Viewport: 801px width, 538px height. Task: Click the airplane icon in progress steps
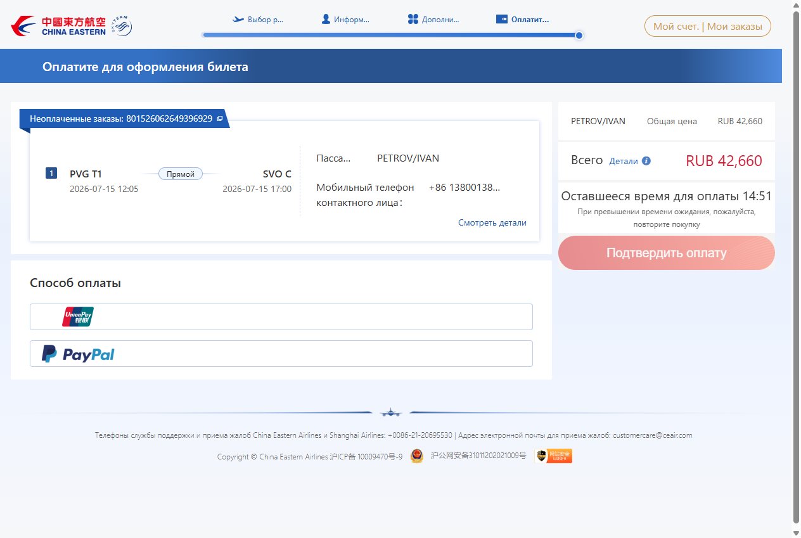[238, 19]
